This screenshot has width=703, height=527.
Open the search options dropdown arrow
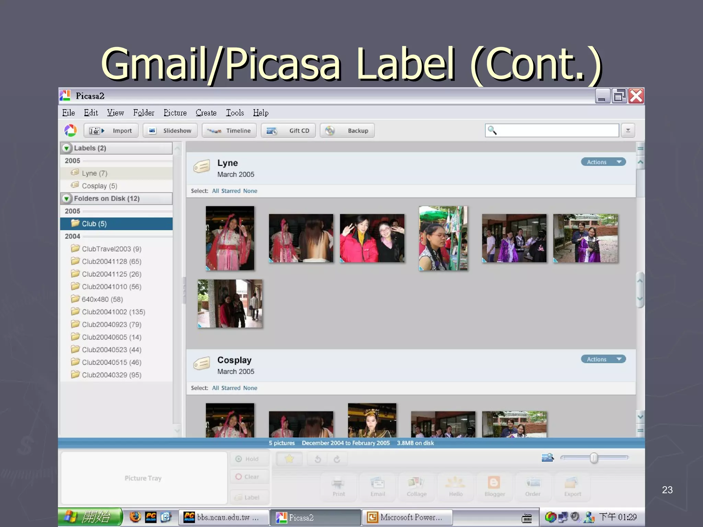tap(628, 130)
